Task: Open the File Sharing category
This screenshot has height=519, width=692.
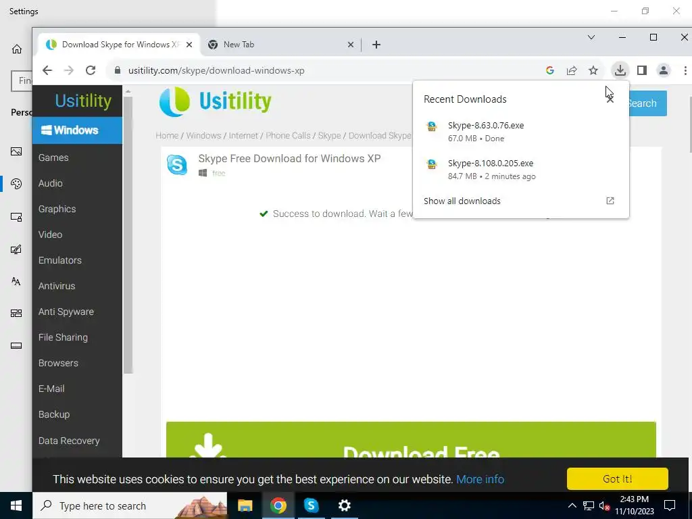Action: (x=63, y=337)
